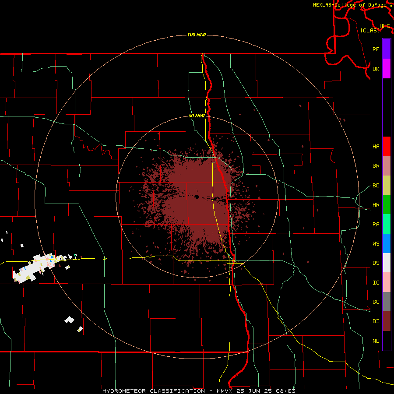The image size is (394, 394).
Task: Click the WS blue legend swatch
Action: 387,243
